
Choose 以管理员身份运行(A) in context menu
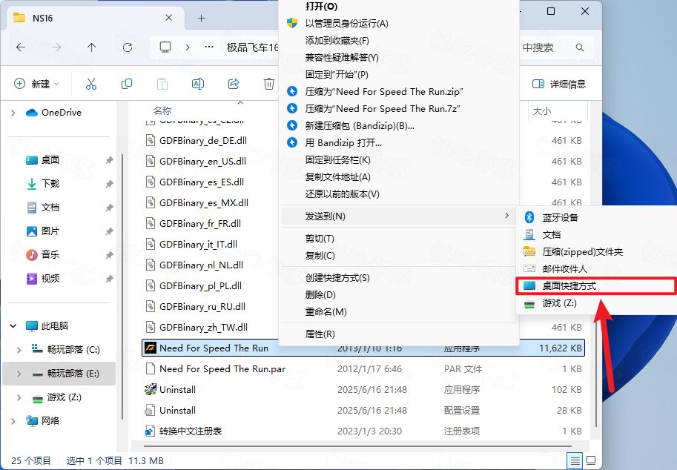click(x=346, y=23)
